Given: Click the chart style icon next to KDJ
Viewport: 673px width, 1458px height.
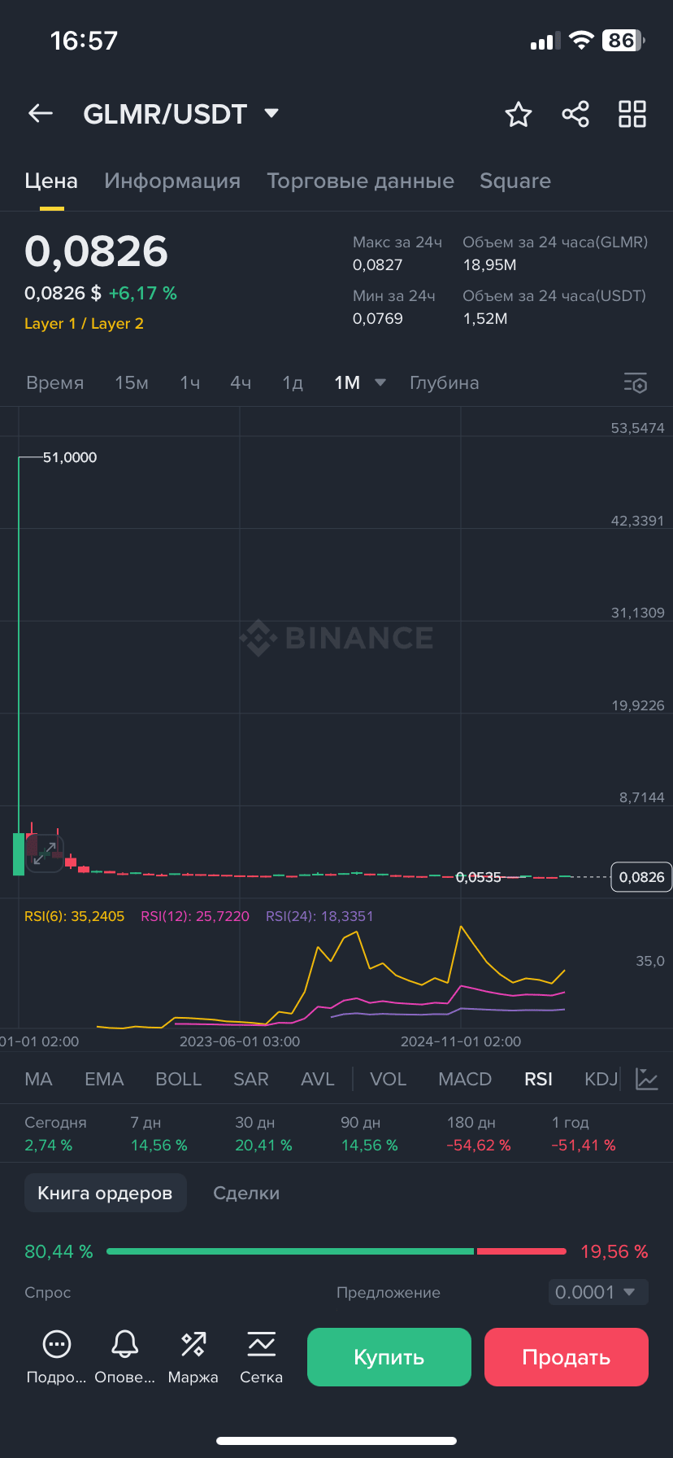Looking at the screenshot, I should pos(646,1078).
